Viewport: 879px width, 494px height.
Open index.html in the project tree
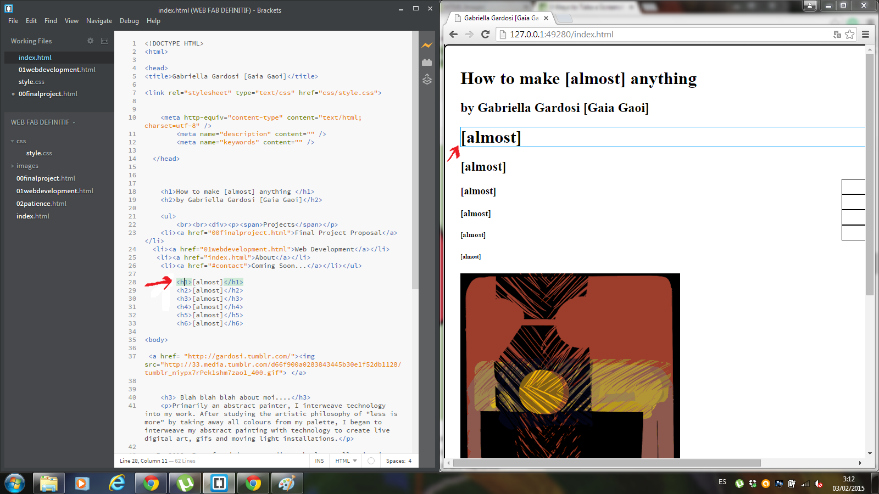[33, 216]
